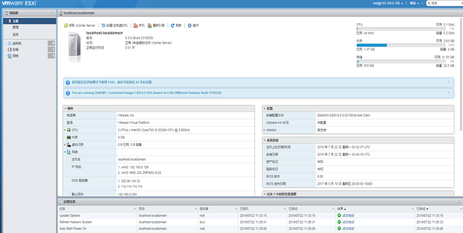Viewport: 463px width, 233px height.
Task: Collapse the 硬件 hardware section
Action: (x=65, y=109)
